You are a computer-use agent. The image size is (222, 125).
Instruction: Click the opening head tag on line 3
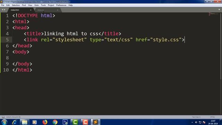tap(21, 28)
